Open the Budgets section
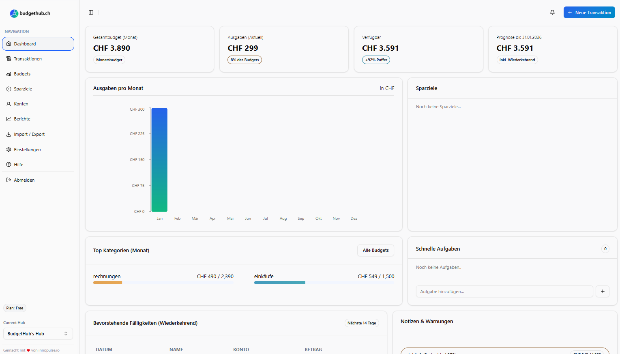This screenshot has height=354, width=620. point(22,74)
